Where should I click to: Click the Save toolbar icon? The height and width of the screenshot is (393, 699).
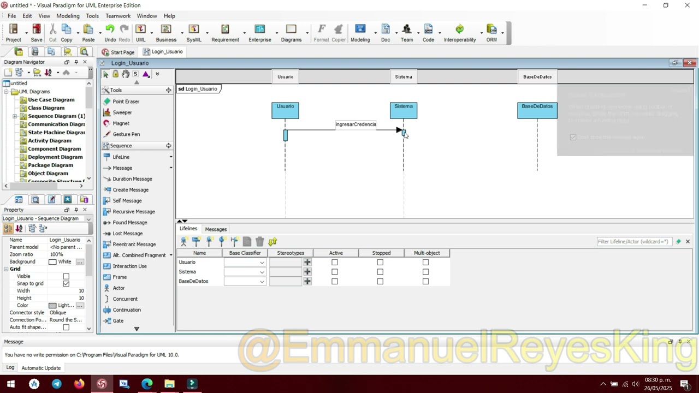click(x=37, y=33)
